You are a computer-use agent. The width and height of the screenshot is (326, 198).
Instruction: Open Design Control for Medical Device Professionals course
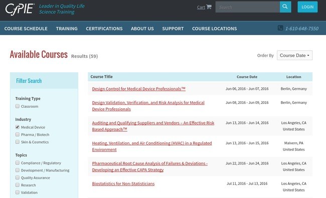pyautogui.click(x=138, y=89)
